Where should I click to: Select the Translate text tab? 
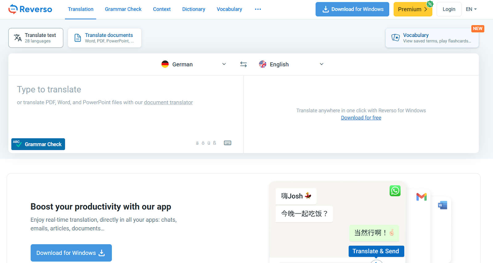click(x=36, y=38)
